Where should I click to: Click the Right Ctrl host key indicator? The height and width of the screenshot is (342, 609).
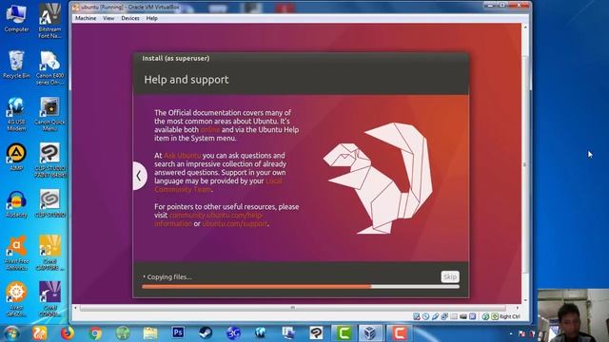(x=506, y=316)
